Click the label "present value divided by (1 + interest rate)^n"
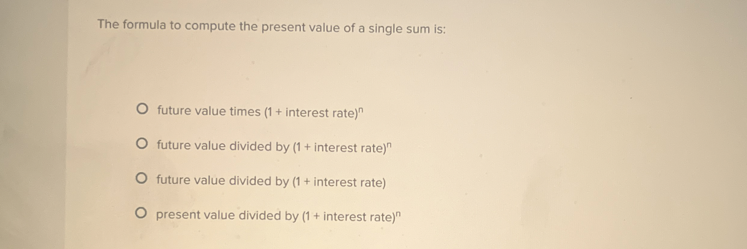The height and width of the screenshot is (249, 747). coord(278,215)
